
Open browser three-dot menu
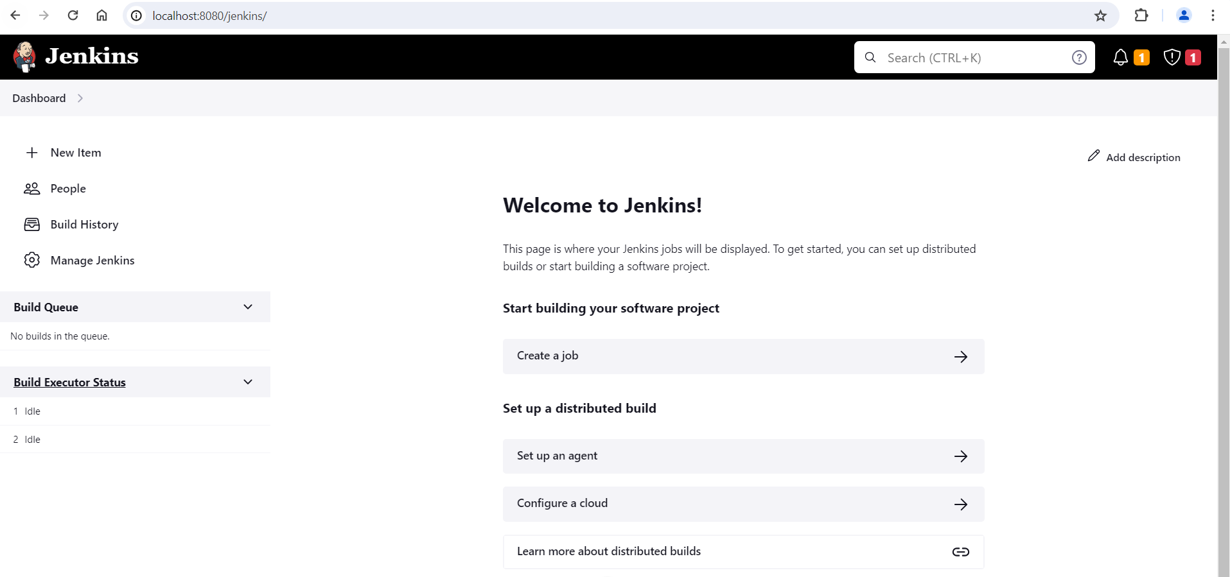[x=1213, y=15]
